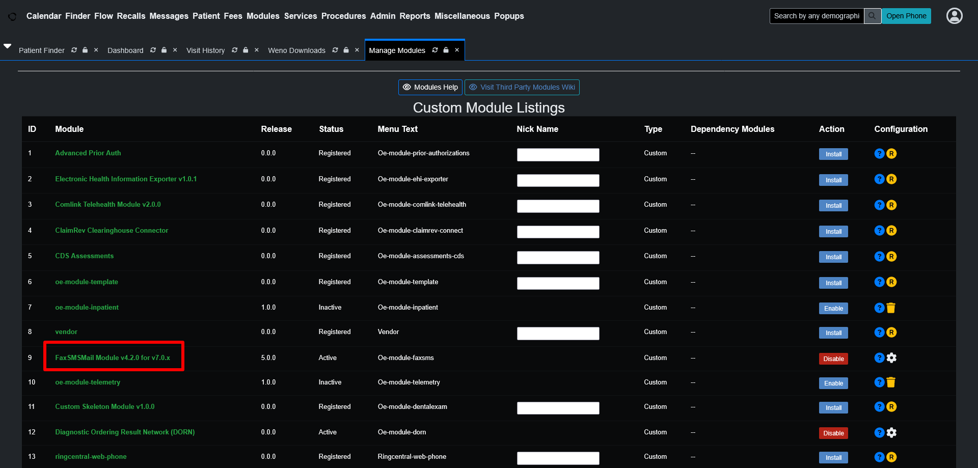
Task: Click the Modules Help button
Action: pos(430,87)
